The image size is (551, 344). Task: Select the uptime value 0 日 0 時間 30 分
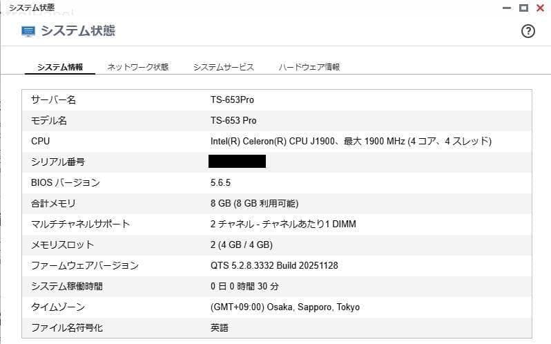pyautogui.click(x=244, y=287)
